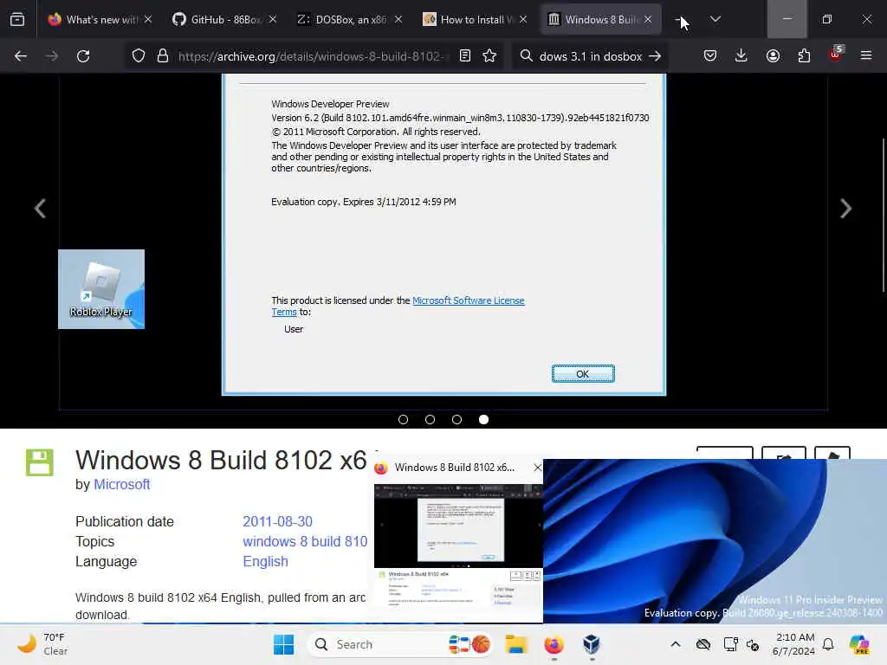Open the Roblox Player desktop shortcut
This screenshot has height=665, width=887.
tap(101, 289)
